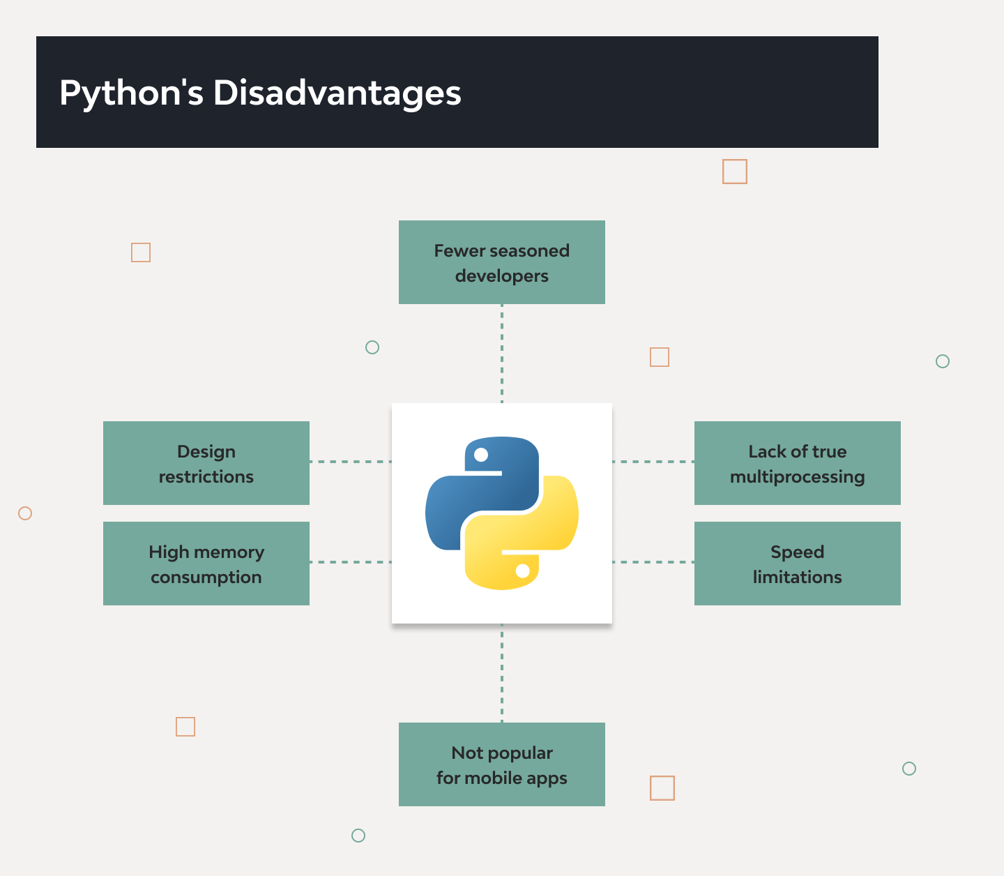This screenshot has height=876, width=1004.
Task: Select the 'Fewer seasoned developers' box
Action: (502, 262)
